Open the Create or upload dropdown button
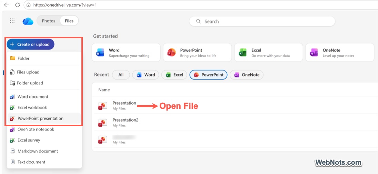378x174 pixels. tap(31, 44)
